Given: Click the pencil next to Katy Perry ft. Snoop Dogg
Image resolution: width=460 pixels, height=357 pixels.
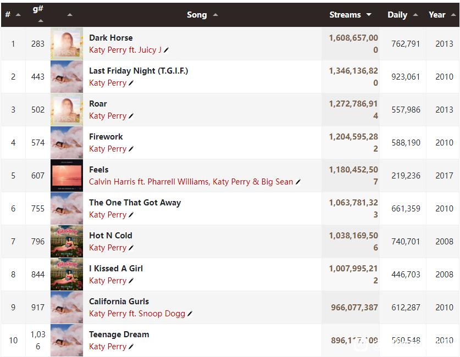Looking at the screenshot, I should (x=190, y=314).
